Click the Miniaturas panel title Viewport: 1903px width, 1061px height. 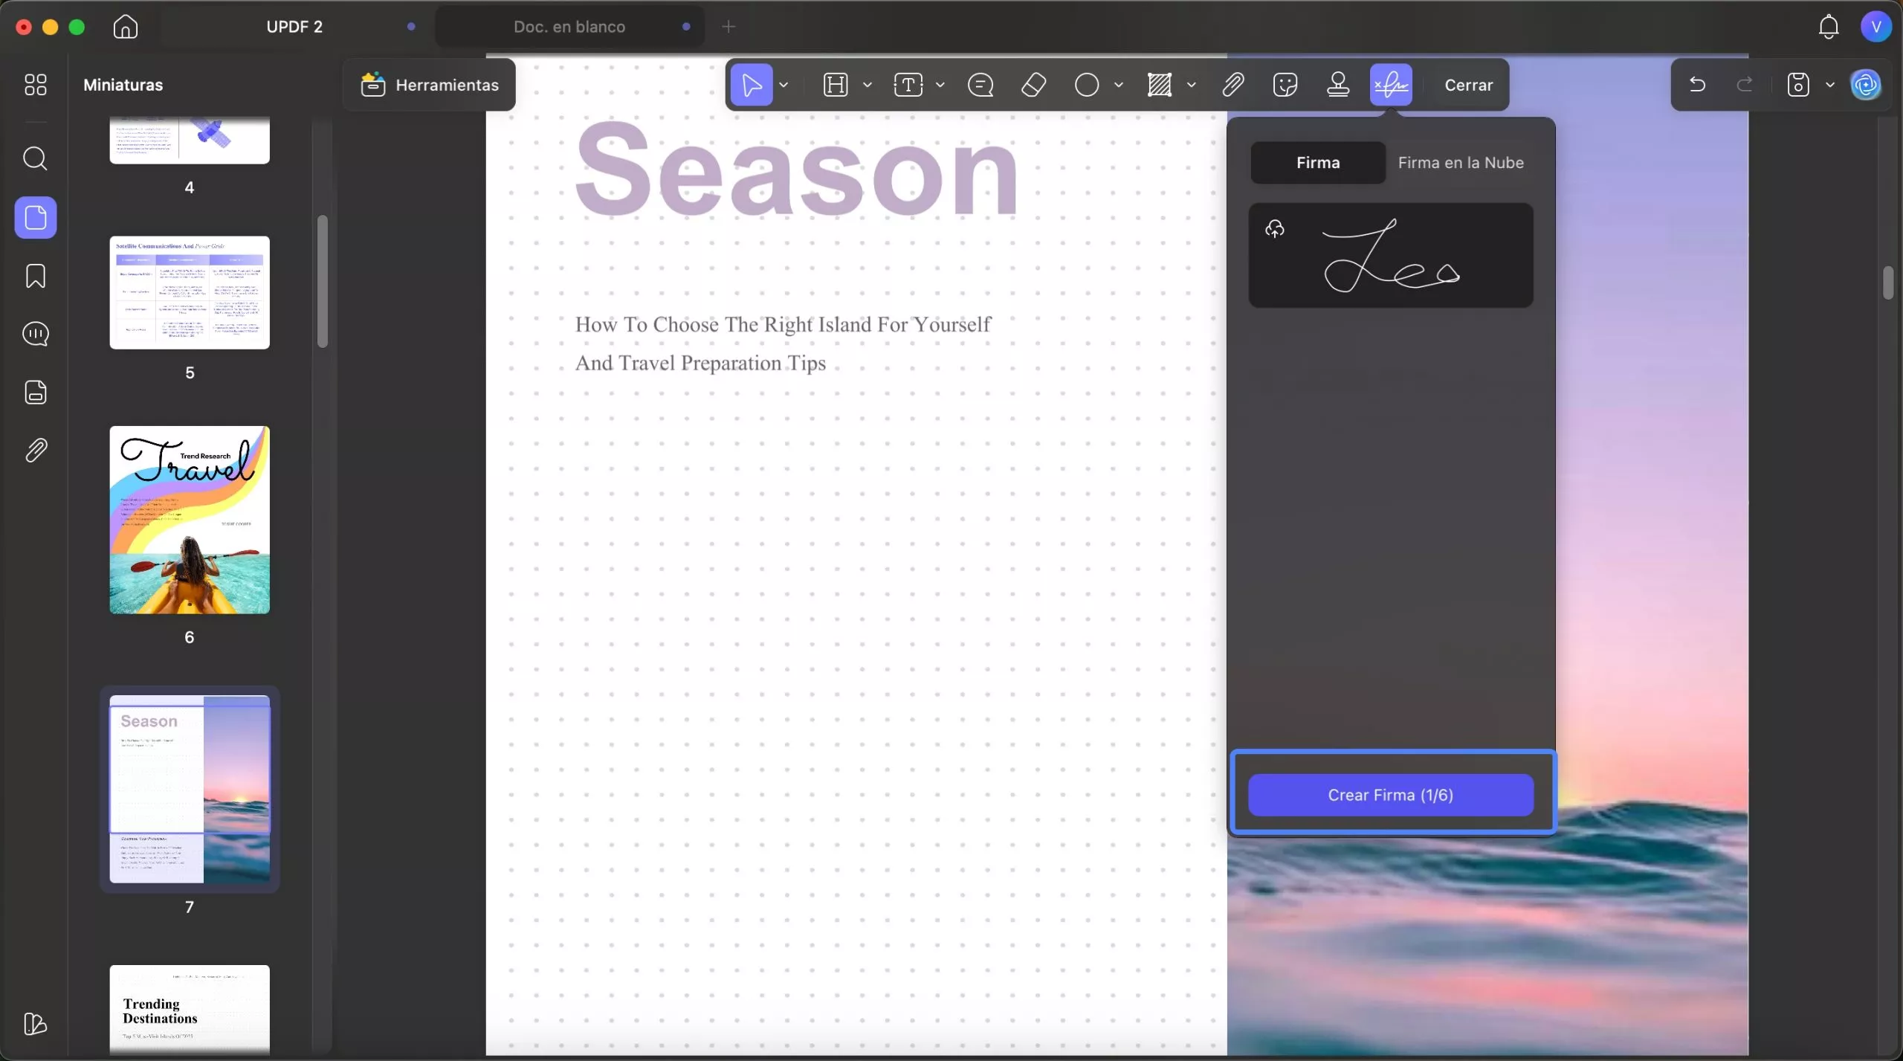click(x=123, y=85)
